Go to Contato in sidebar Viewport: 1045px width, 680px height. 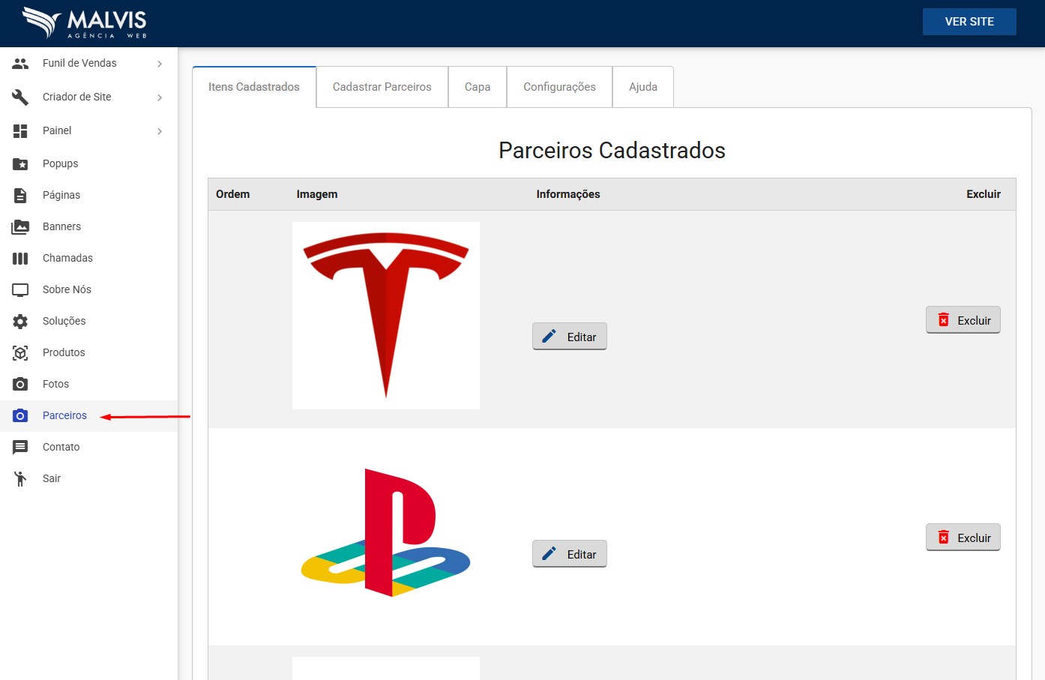[88, 448]
